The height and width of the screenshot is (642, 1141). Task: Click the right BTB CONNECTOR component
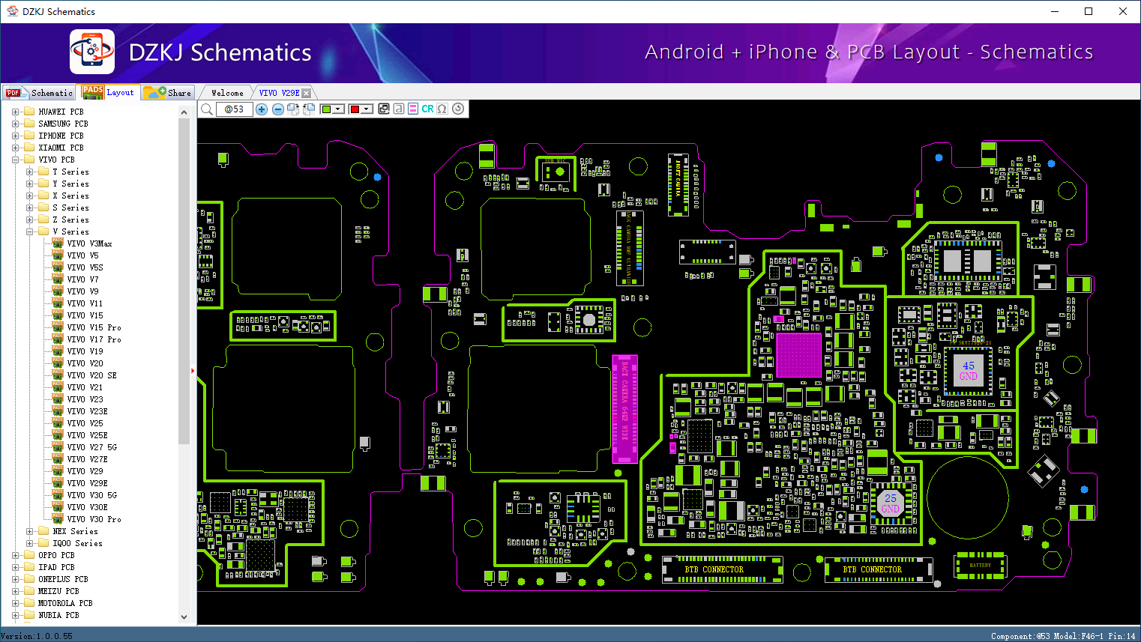(879, 569)
